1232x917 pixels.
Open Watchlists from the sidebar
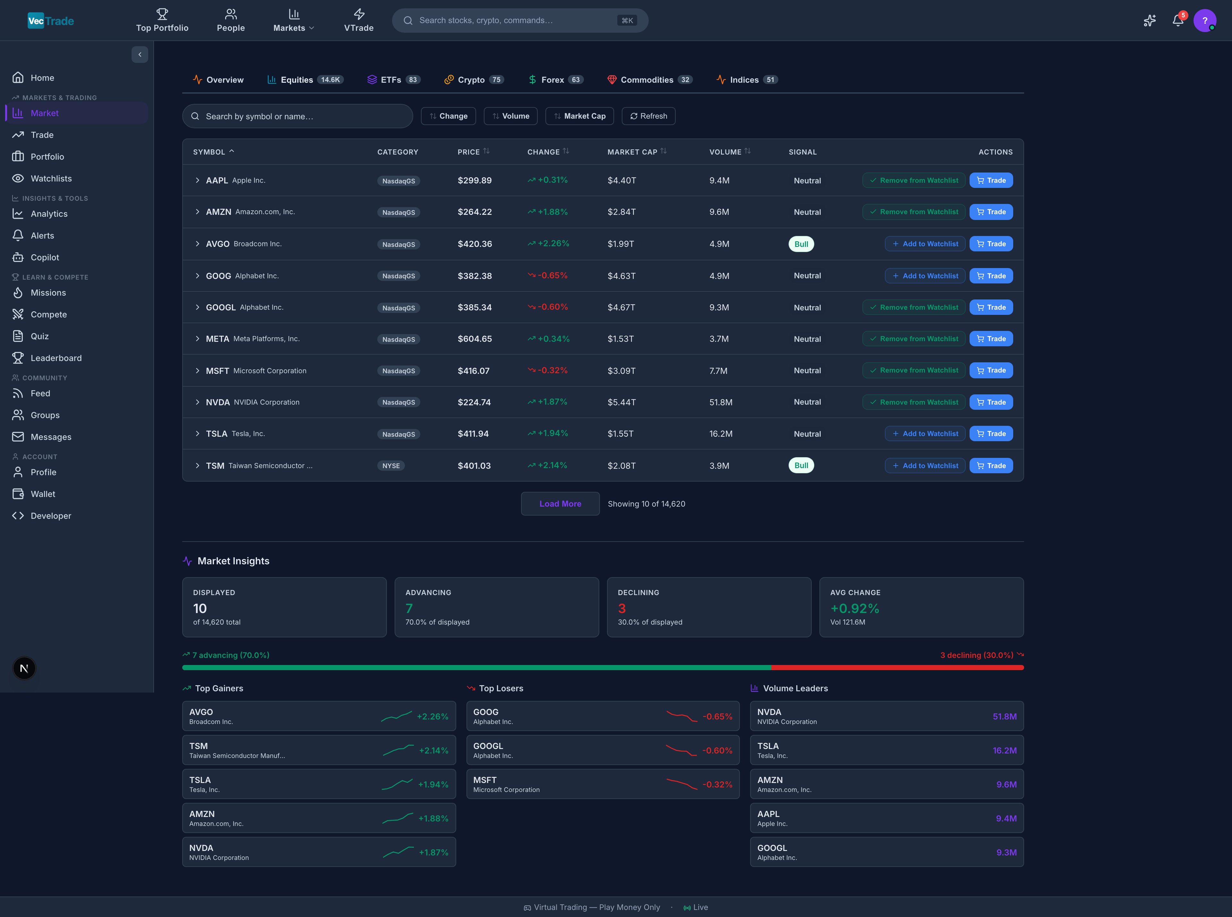(77, 178)
